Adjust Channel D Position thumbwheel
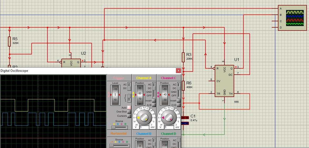Image resolution: width=309 pixels, height=148 pixels. (x=164, y=144)
